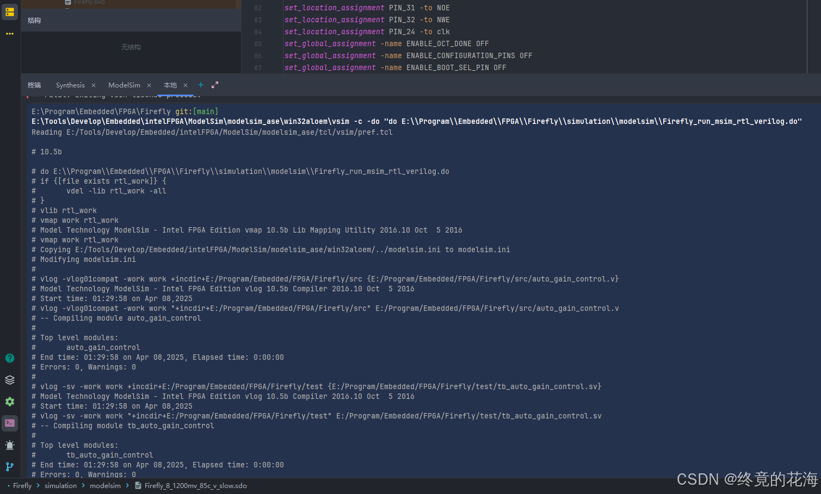Click 'Compiling module tb_auto_gain_control' line
821x494 pixels.
pos(123,426)
